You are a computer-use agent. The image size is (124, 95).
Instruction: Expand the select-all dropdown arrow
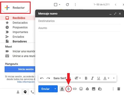click(x=59, y=4)
